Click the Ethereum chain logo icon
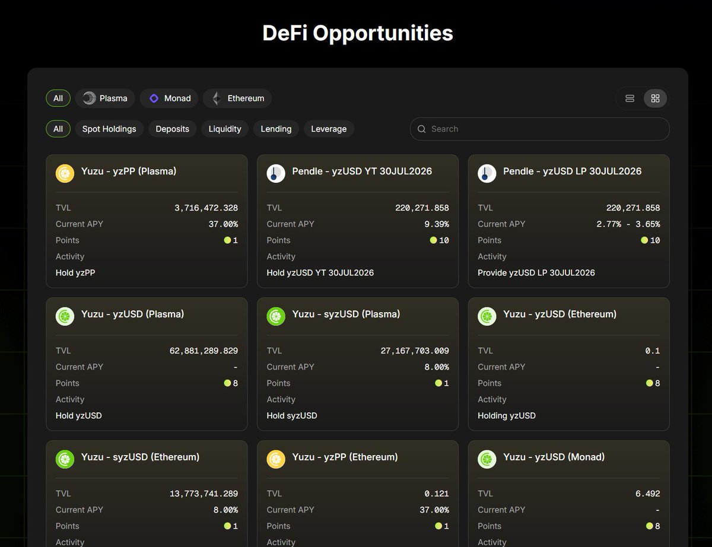This screenshot has height=547, width=712. (x=217, y=98)
